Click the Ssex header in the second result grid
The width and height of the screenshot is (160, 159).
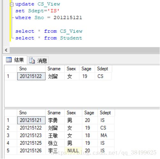click(x=73, y=113)
